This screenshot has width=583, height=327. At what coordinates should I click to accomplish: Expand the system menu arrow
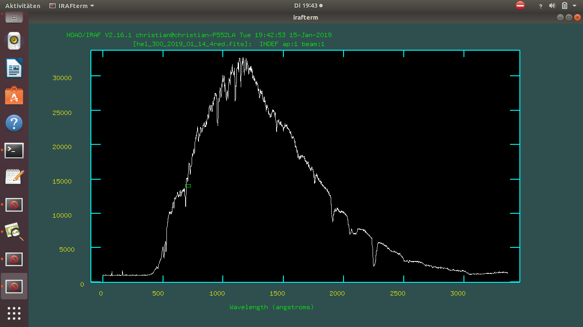tap(575, 6)
